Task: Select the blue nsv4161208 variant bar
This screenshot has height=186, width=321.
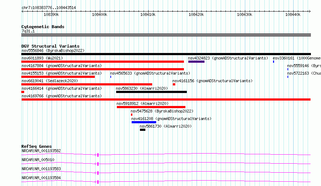Action: [144, 122]
